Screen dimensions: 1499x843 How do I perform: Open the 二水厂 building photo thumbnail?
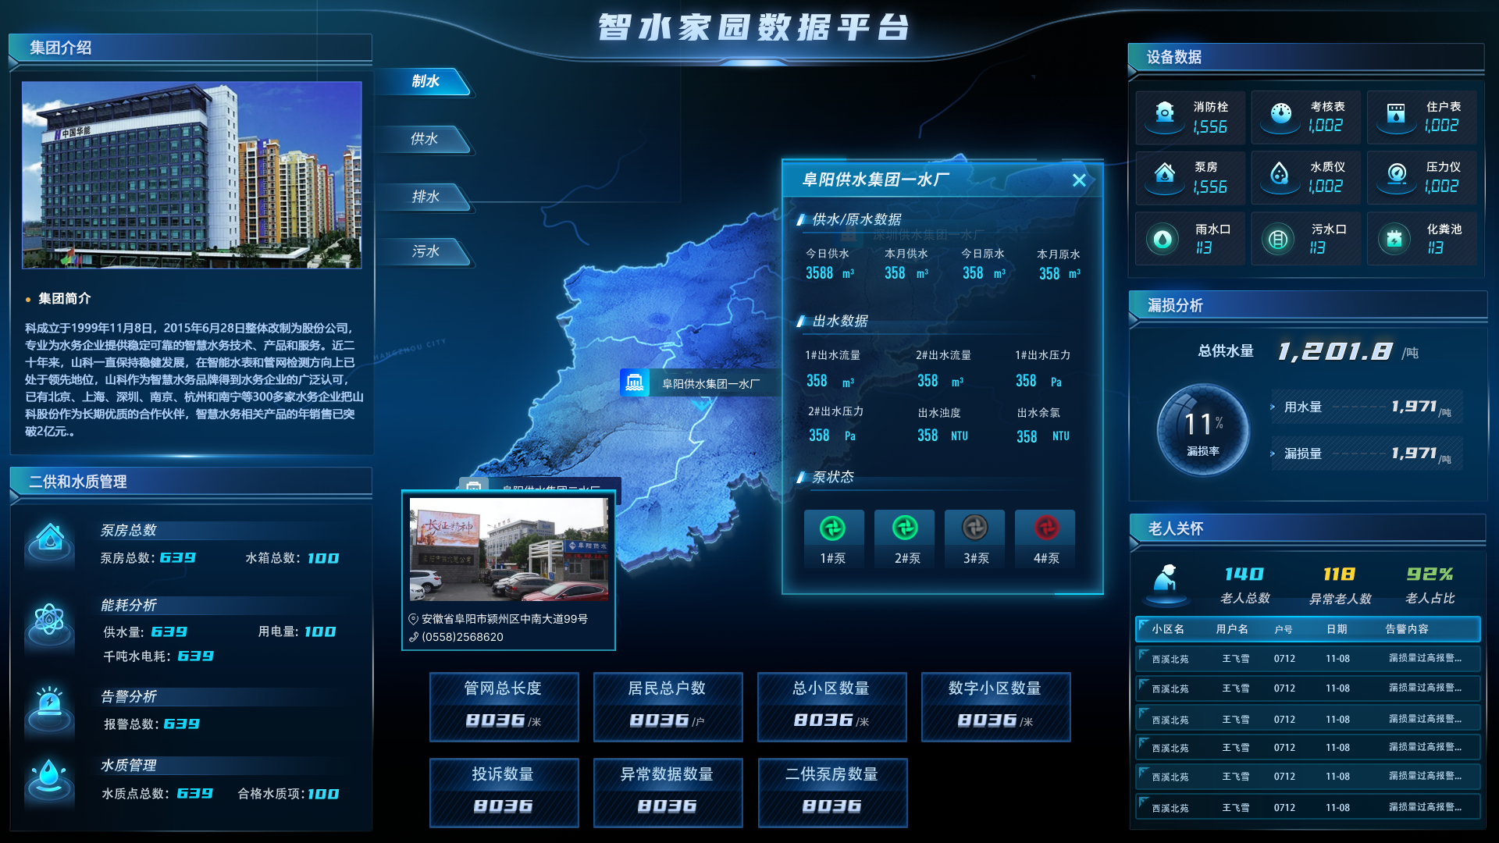pos(508,550)
